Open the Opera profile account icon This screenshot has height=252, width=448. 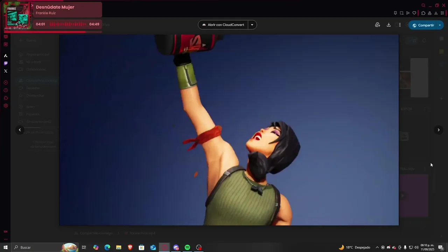tap(429, 13)
